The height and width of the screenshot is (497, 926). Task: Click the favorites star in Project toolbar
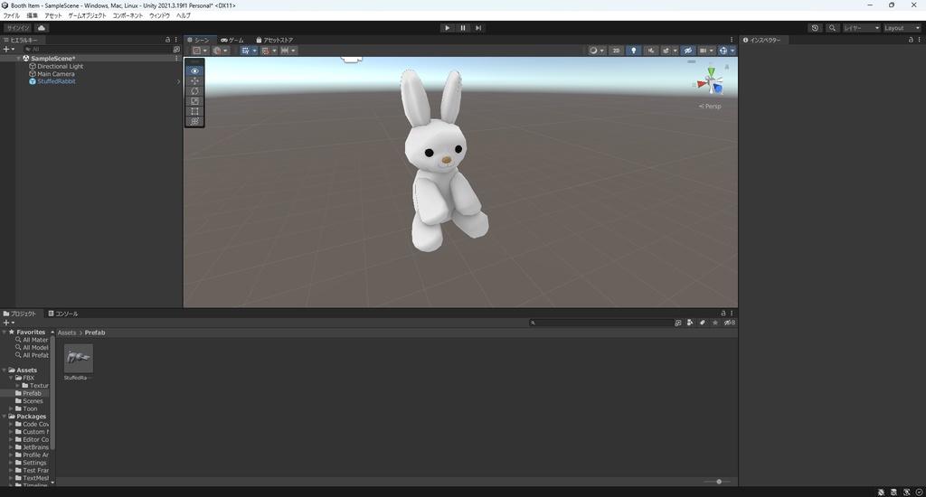(715, 323)
